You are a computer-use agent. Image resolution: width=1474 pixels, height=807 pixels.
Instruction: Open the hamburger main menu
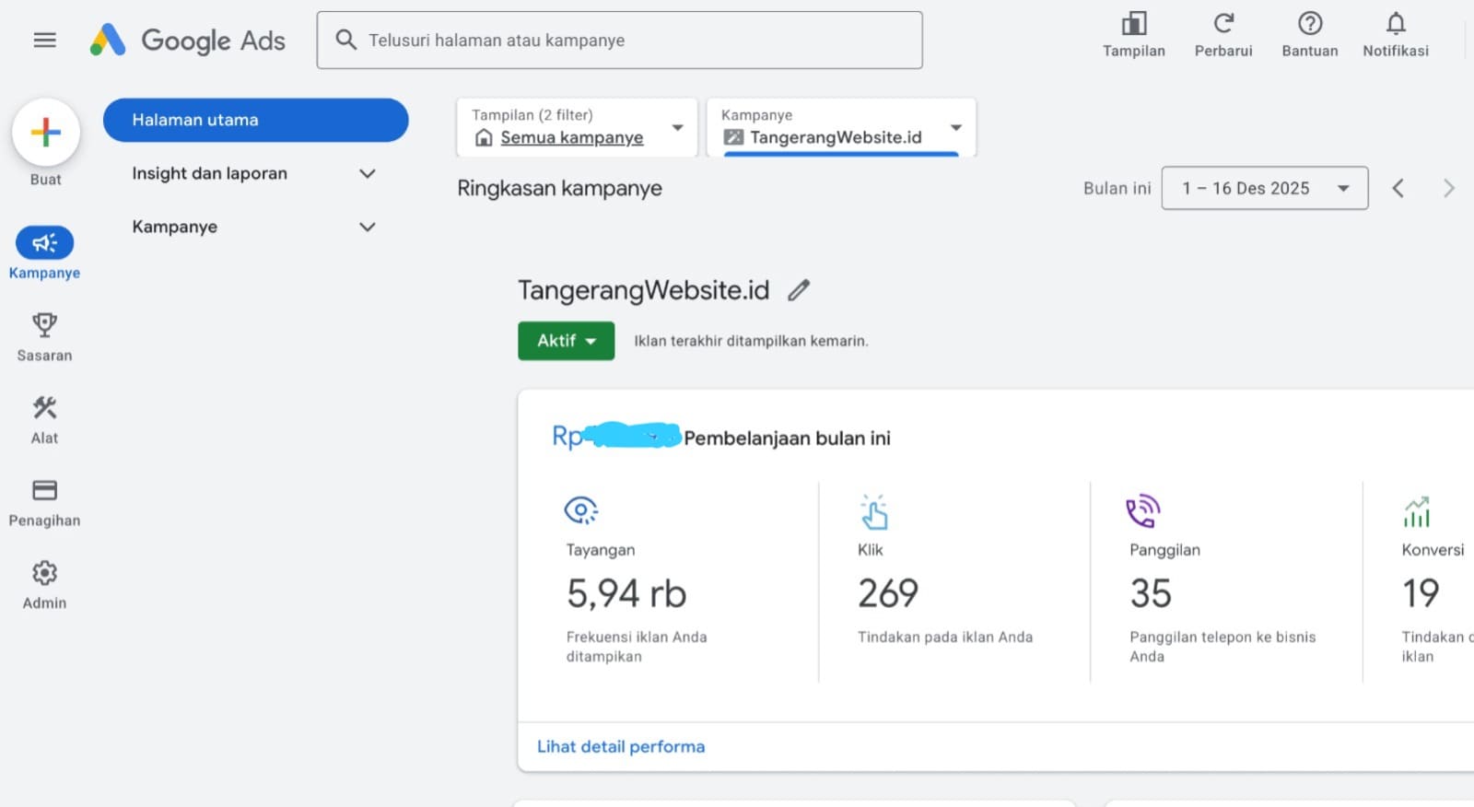click(x=44, y=40)
